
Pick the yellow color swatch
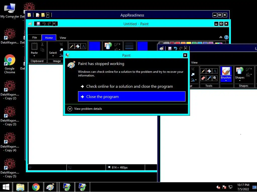pos(189,43)
